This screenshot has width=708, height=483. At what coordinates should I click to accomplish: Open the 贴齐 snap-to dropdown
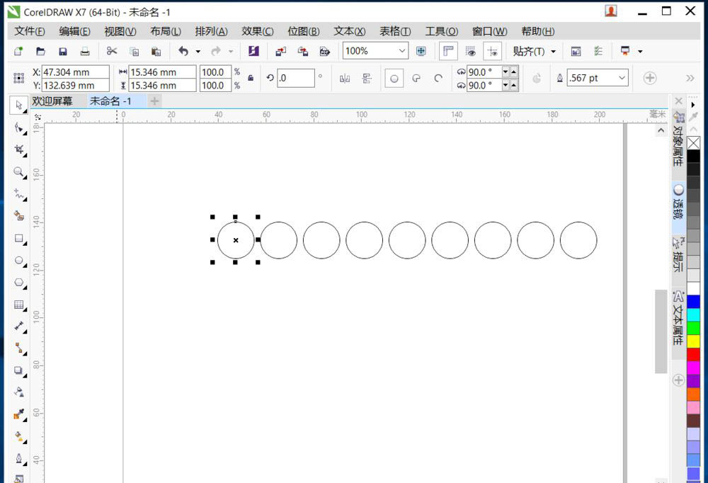tap(553, 51)
